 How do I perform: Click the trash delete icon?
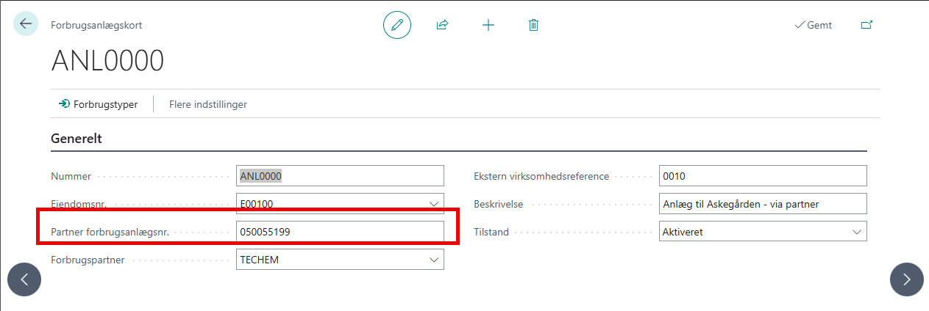tap(533, 25)
